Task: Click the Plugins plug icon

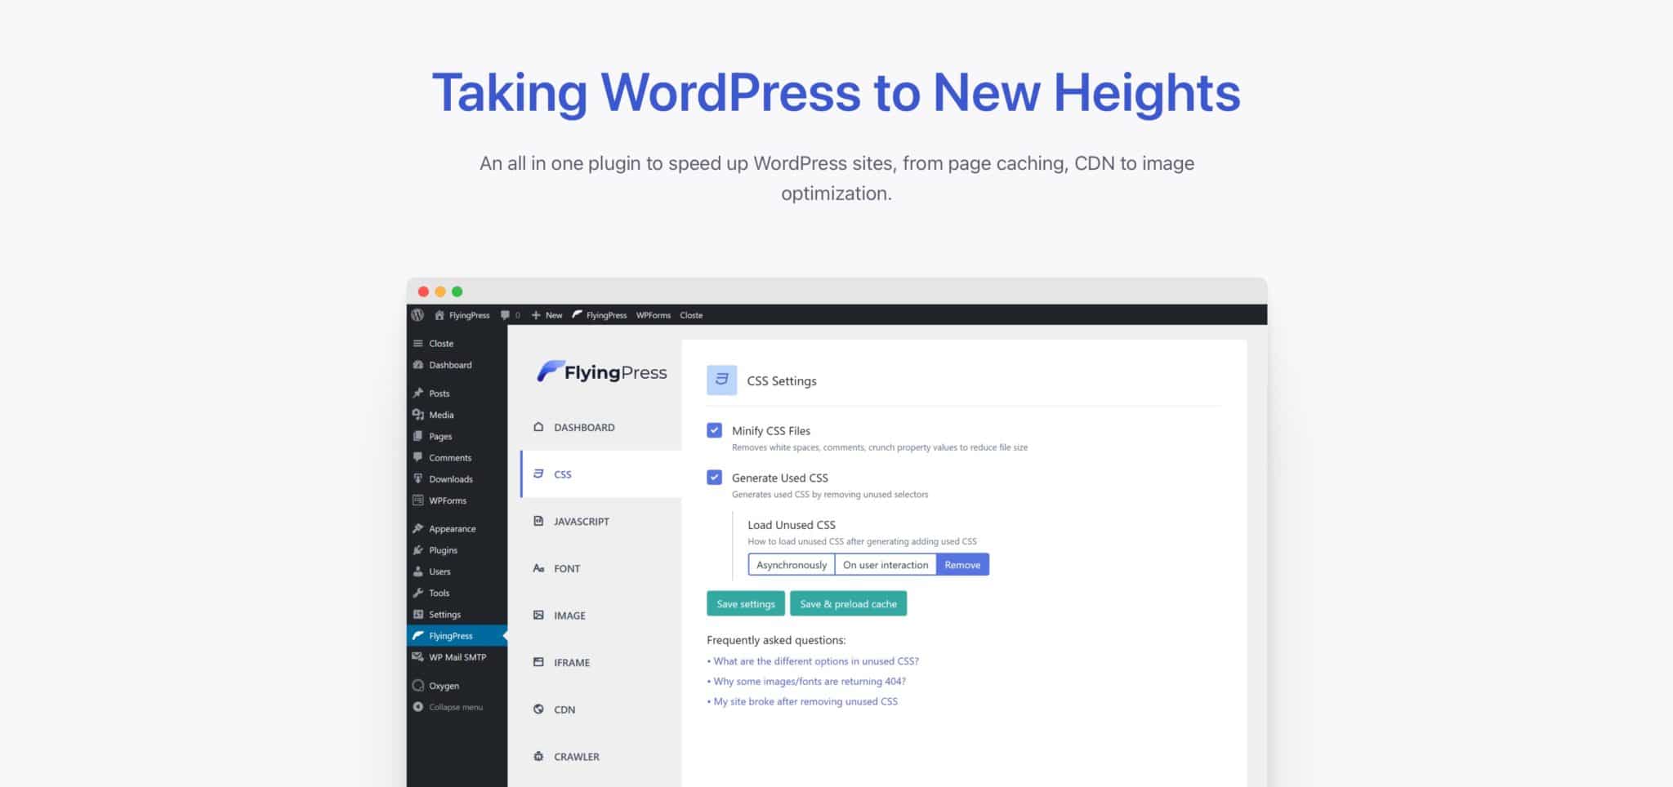Action: click(418, 550)
